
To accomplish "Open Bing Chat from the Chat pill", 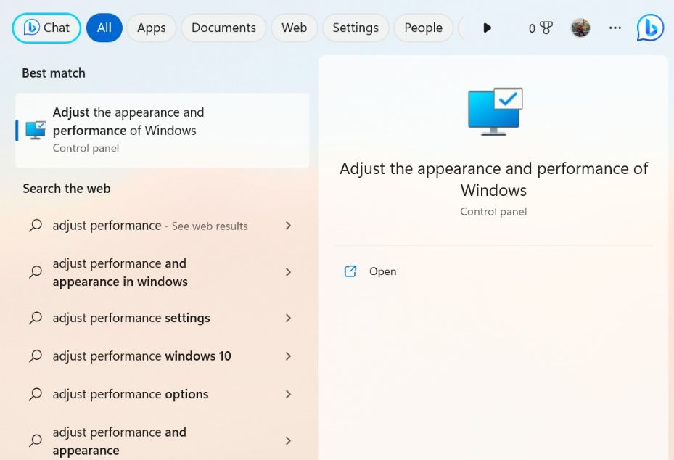I will pyautogui.click(x=46, y=28).
